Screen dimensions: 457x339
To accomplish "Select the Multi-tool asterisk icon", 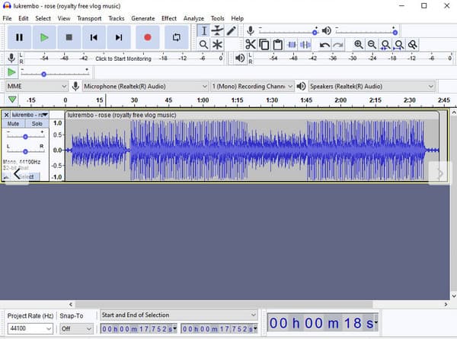I will click(217, 45).
